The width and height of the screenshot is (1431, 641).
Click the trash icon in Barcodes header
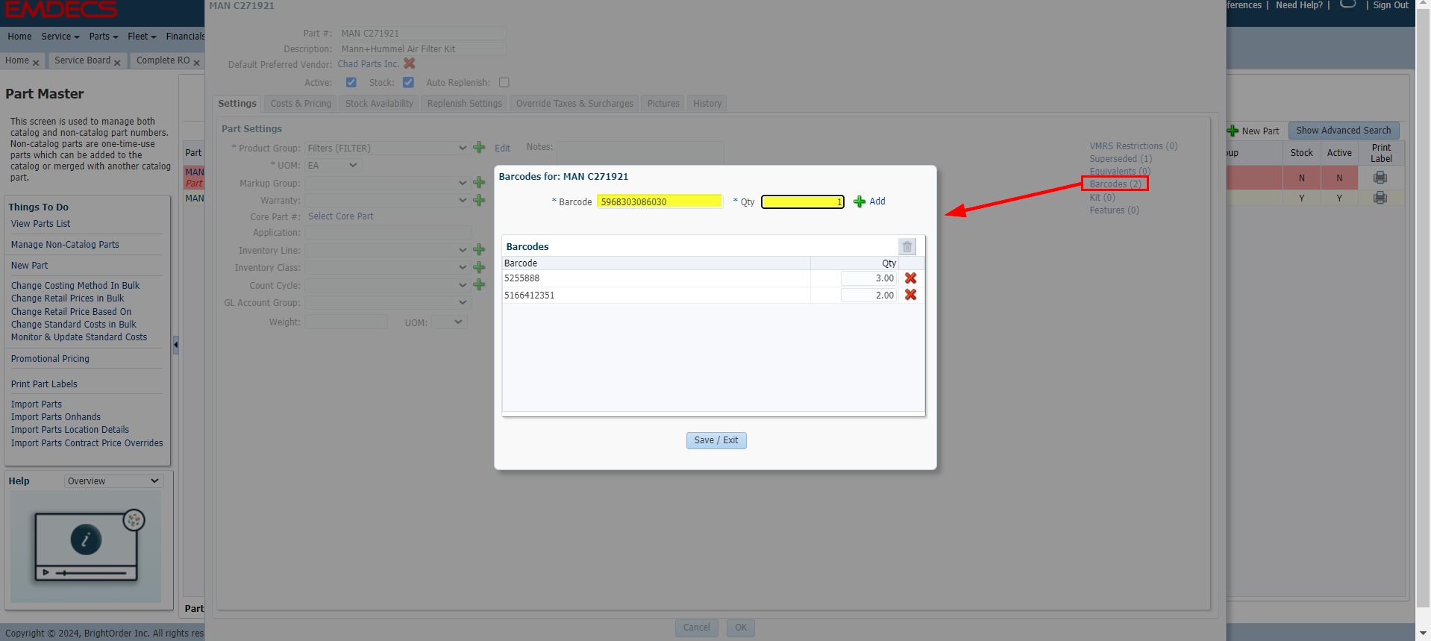click(907, 246)
